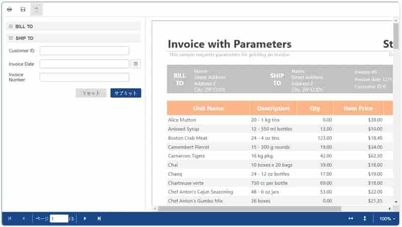Click the Unit Name column header
Image resolution: width=402 pixels, height=227 pixels.
(x=208, y=108)
